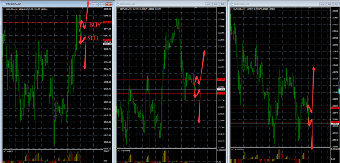Click the 1946.06 red price level tag

(107, 23)
